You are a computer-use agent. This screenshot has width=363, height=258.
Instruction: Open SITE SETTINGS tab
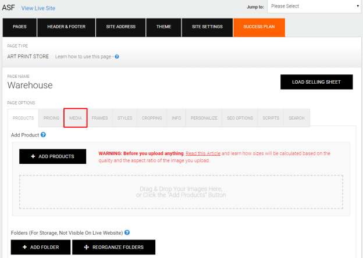(207, 27)
